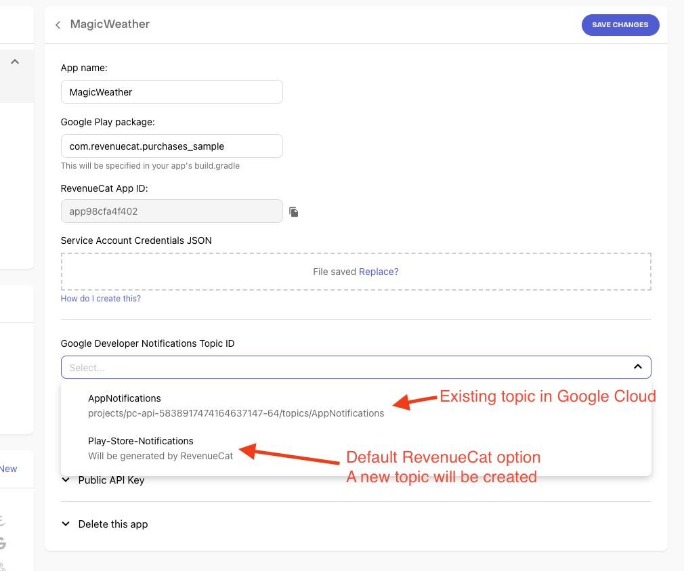The height and width of the screenshot is (571, 684).
Task: Close the Topic ID dropdown with the chevron
Action: tap(638, 367)
